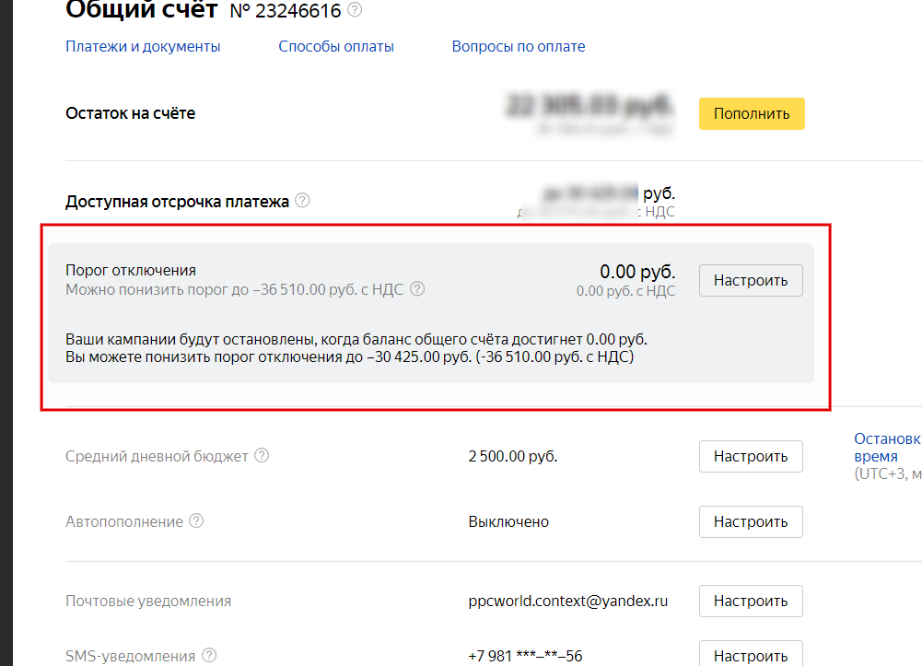The height and width of the screenshot is (666, 922).
Task: Click help icon beside Можно понизить порог text
Action: click(x=417, y=289)
